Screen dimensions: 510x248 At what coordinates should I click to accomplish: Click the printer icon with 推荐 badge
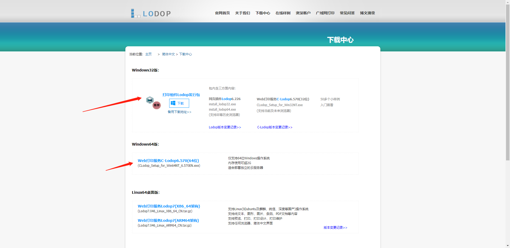[x=153, y=103]
